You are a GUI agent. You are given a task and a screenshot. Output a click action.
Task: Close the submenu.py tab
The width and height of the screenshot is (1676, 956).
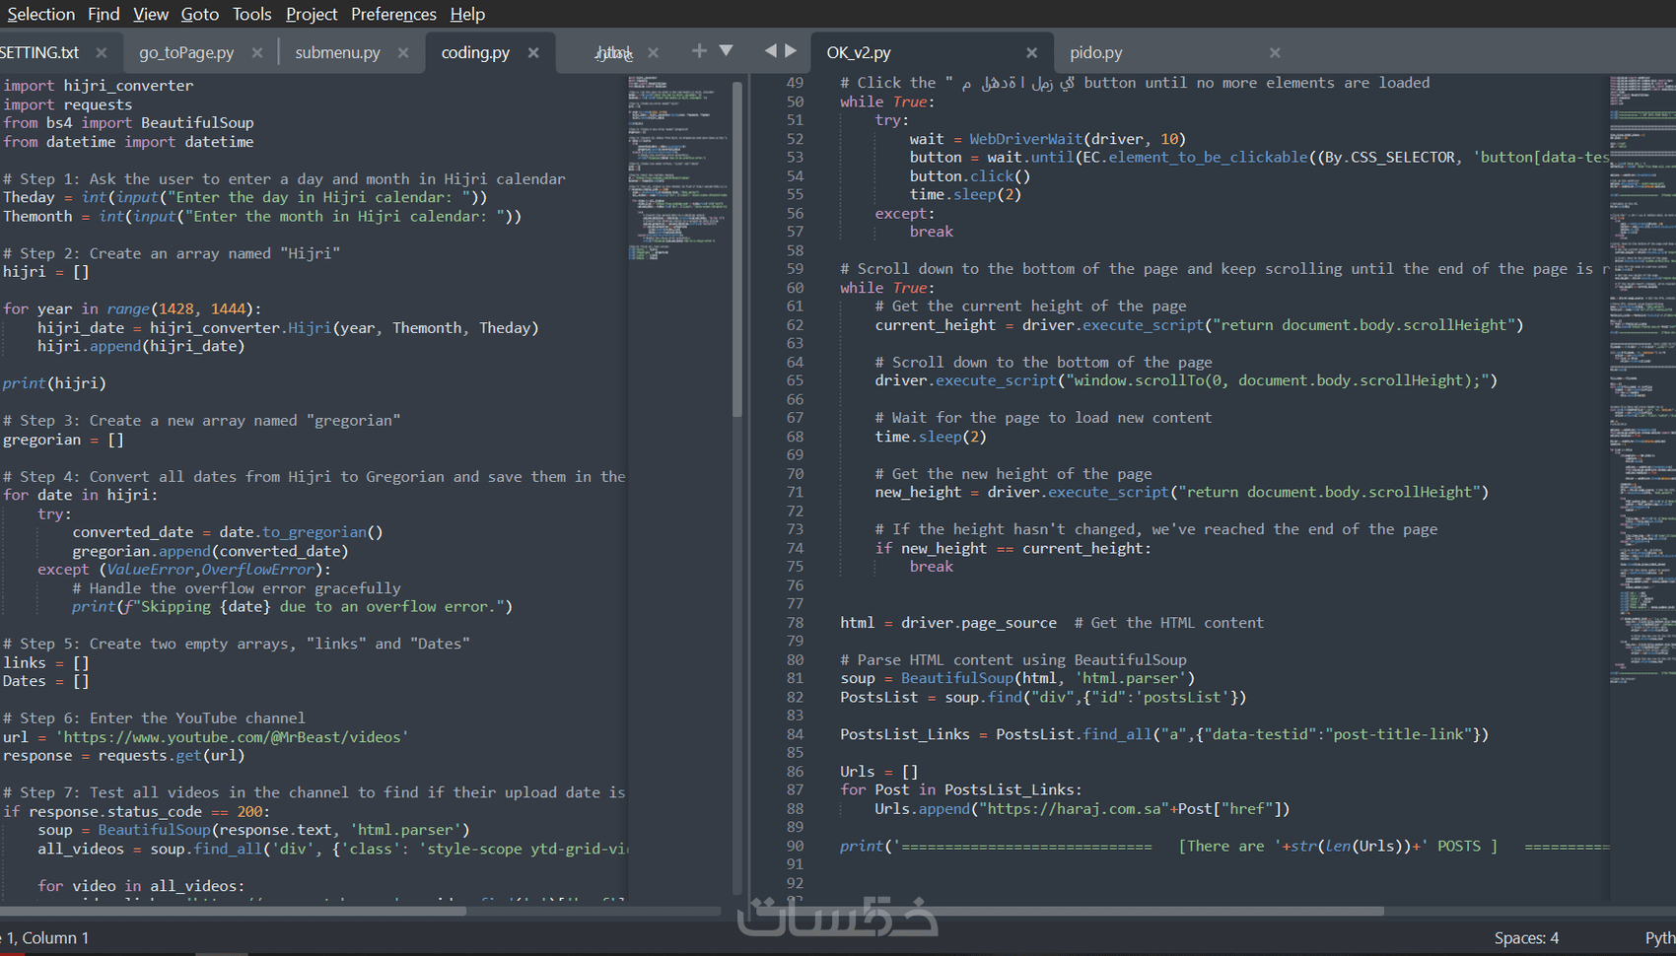click(x=403, y=52)
